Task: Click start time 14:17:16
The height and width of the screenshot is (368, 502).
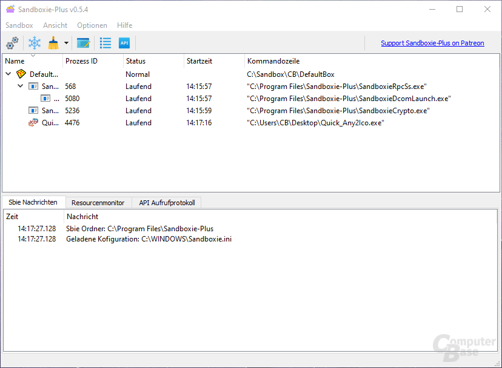Action: coord(199,123)
